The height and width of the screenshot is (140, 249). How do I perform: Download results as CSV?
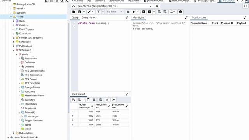107,100
